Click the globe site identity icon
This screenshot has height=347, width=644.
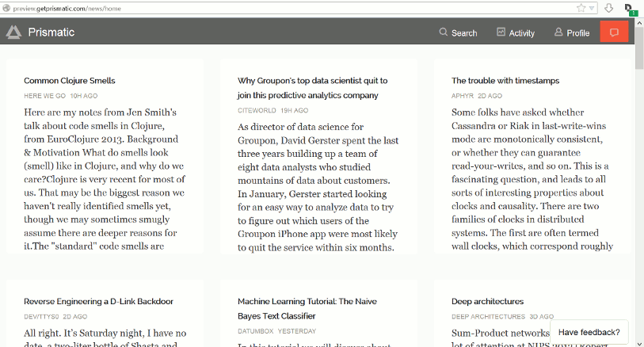(x=6, y=8)
